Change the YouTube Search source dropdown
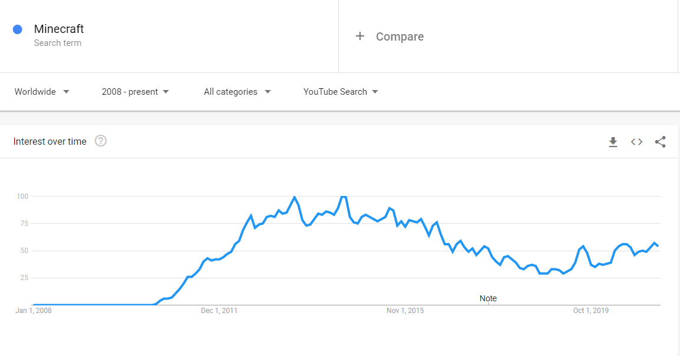The height and width of the screenshot is (356, 680). pyautogui.click(x=341, y=92)
